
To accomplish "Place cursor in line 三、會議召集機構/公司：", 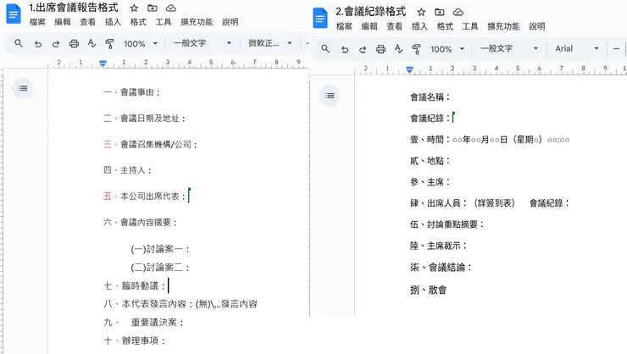I will point(150,144).
